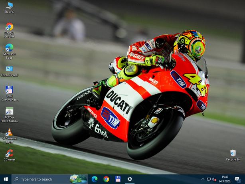Click the Windows Start button
The image size is (245, 184).
click(6, 179)
